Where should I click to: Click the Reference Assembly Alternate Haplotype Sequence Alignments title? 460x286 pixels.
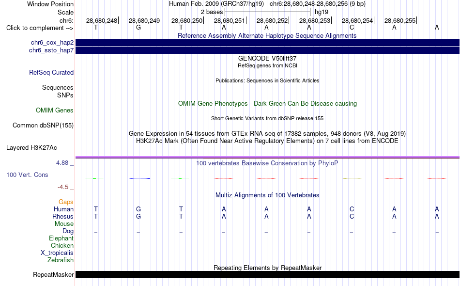pyautogui.click(x=267, y=35)
